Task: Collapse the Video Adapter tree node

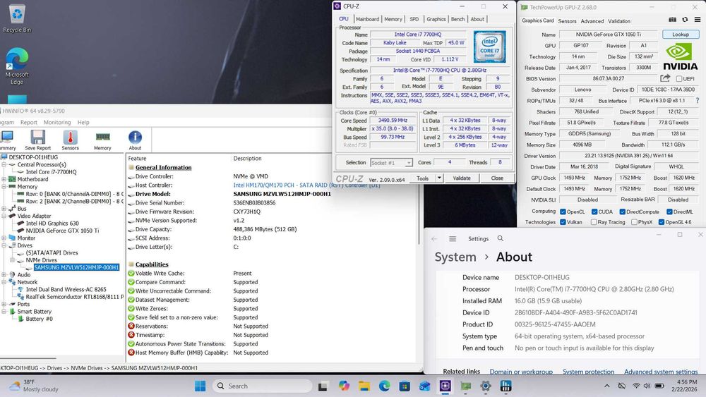Action: pos(4,216)
